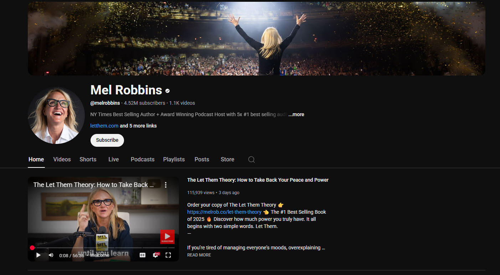Click the red Subscribe watermark in video
The height and width of the screenshot is (275, 500).
[167, 237]
